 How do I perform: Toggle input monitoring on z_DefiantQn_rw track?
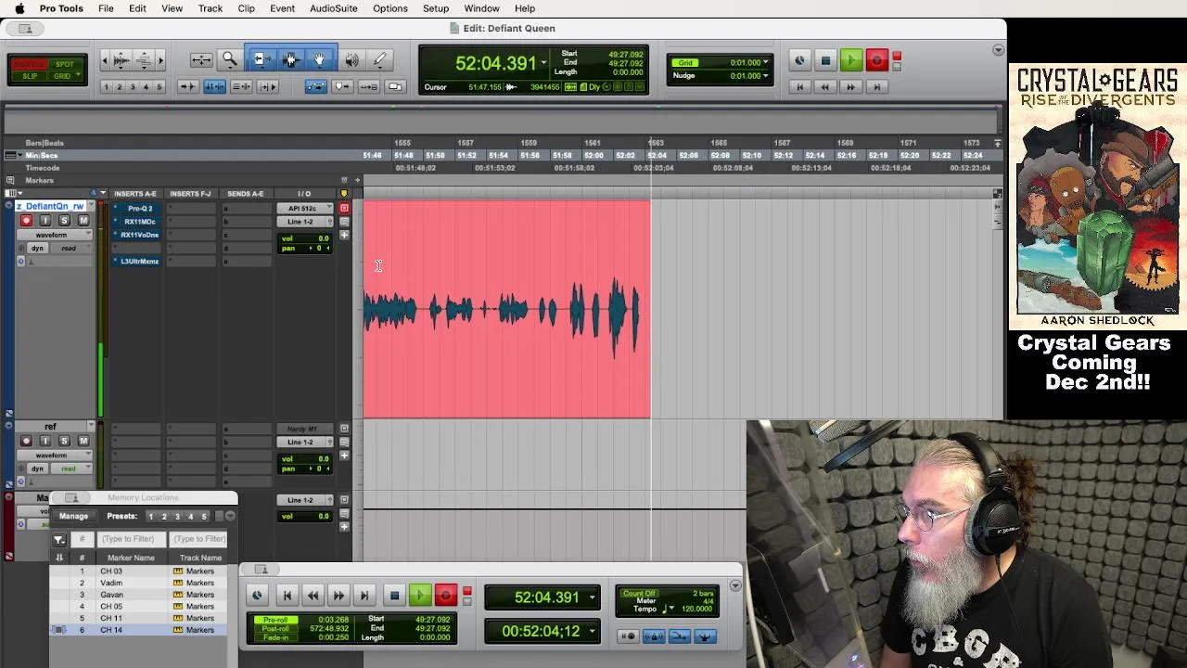click(45, 221)
